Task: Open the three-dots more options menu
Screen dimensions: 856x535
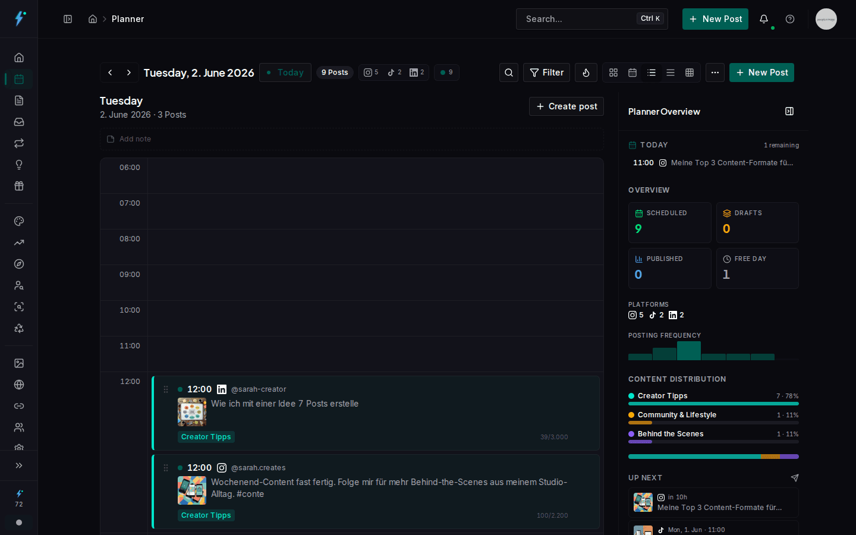Action: (x=715, y=73)
